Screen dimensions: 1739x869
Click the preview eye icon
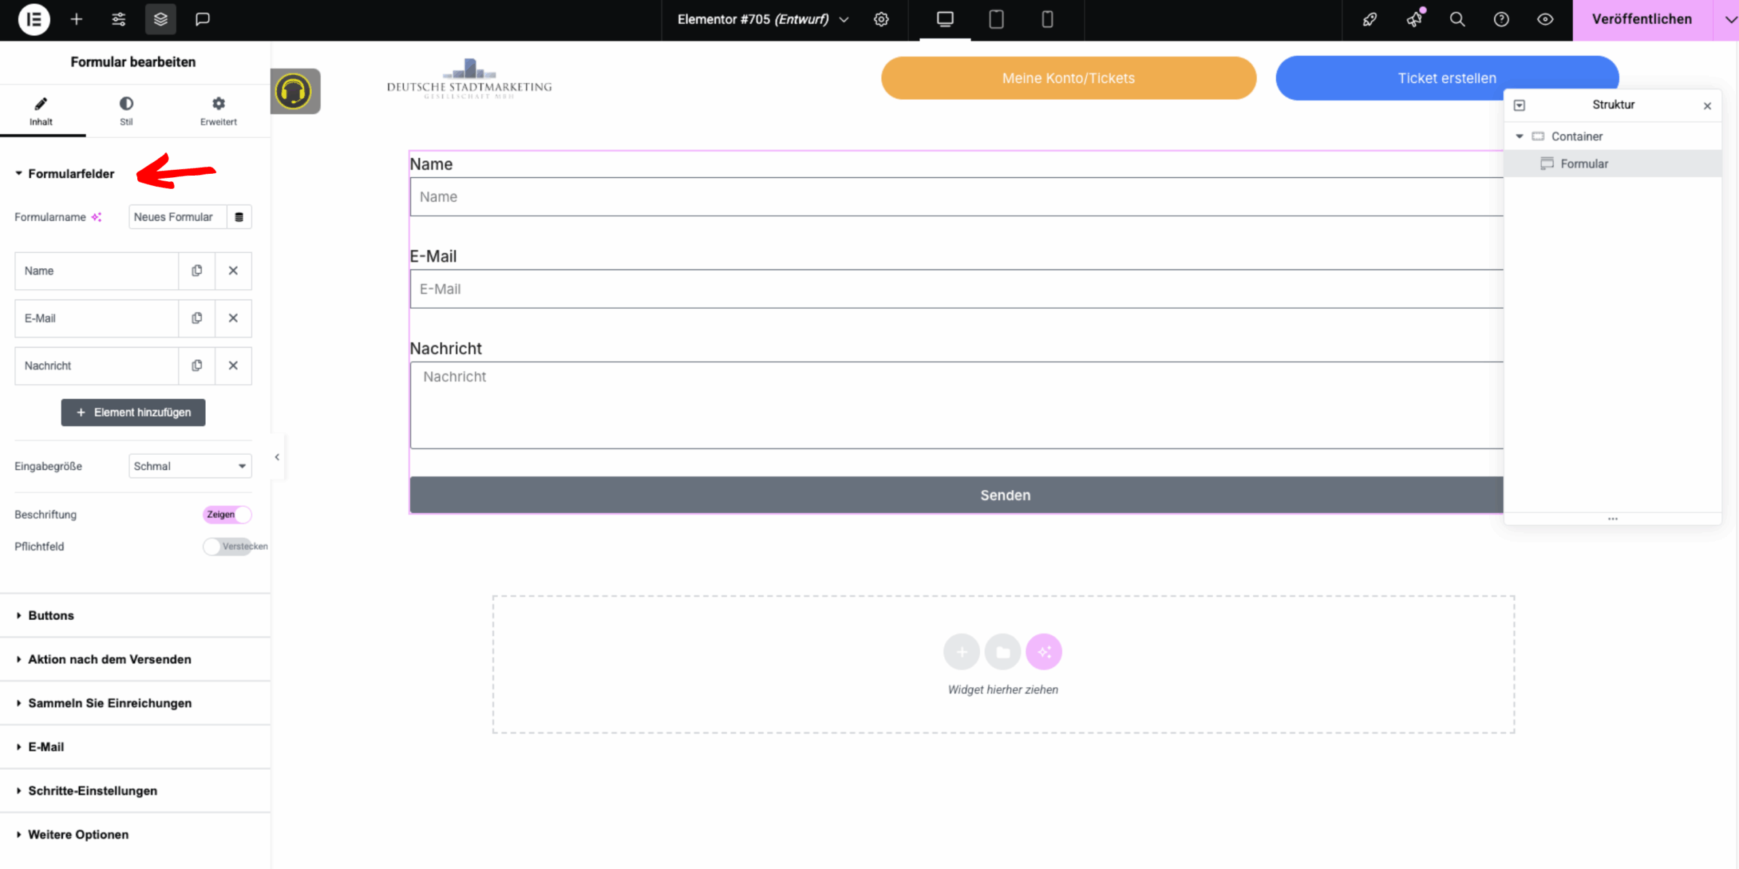click(1546, 19)
